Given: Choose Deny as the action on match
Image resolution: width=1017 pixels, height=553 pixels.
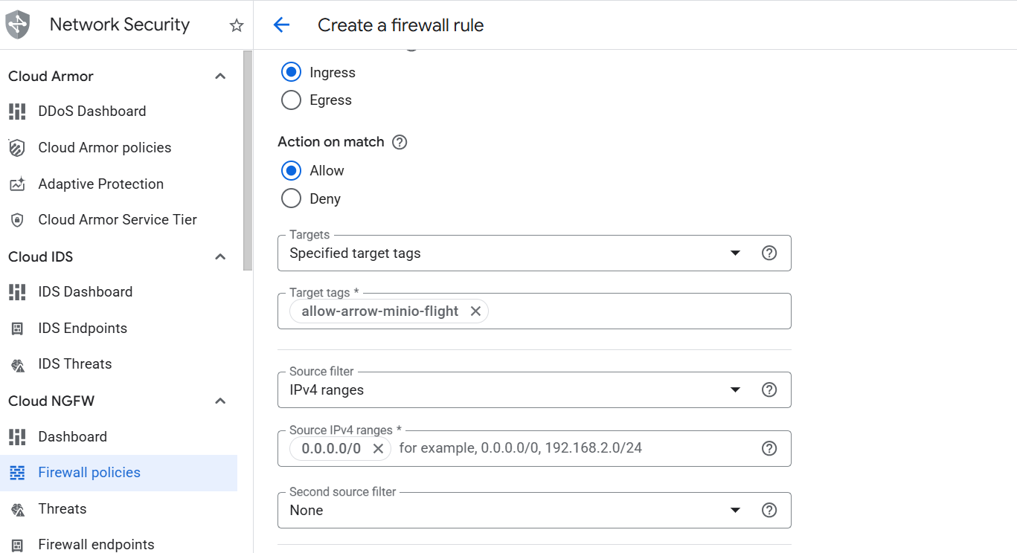Looking at the screenshot, I should pyautogui.click(x=291, y=198).
